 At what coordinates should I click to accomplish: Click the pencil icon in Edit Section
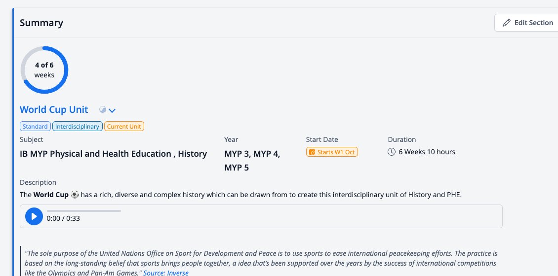[506, 23]
